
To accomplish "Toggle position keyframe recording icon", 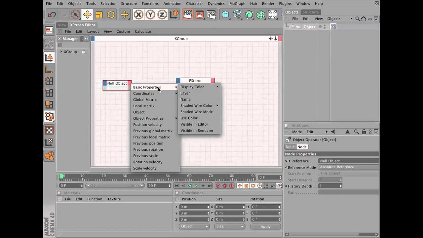I will coord(240,186).
